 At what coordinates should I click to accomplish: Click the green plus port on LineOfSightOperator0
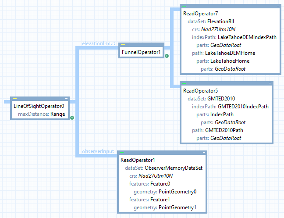pyautogui.click(x=72, y=118)
